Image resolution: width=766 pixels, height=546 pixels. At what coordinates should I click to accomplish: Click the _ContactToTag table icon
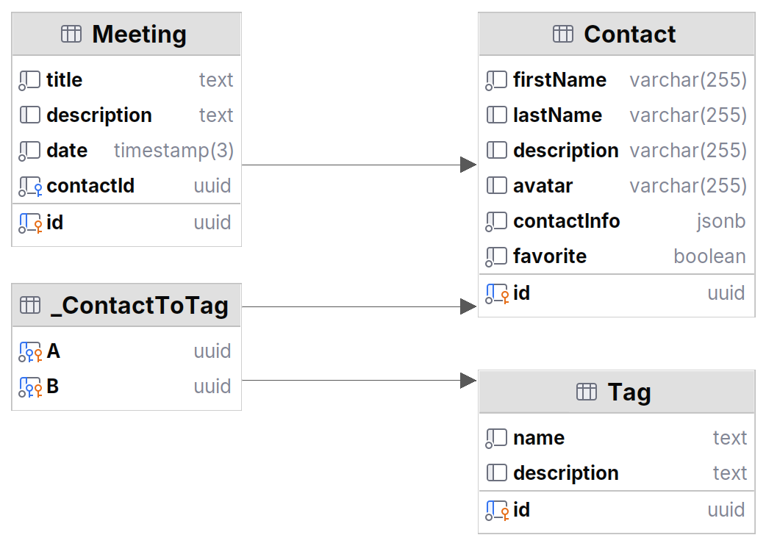click(30, 305)
